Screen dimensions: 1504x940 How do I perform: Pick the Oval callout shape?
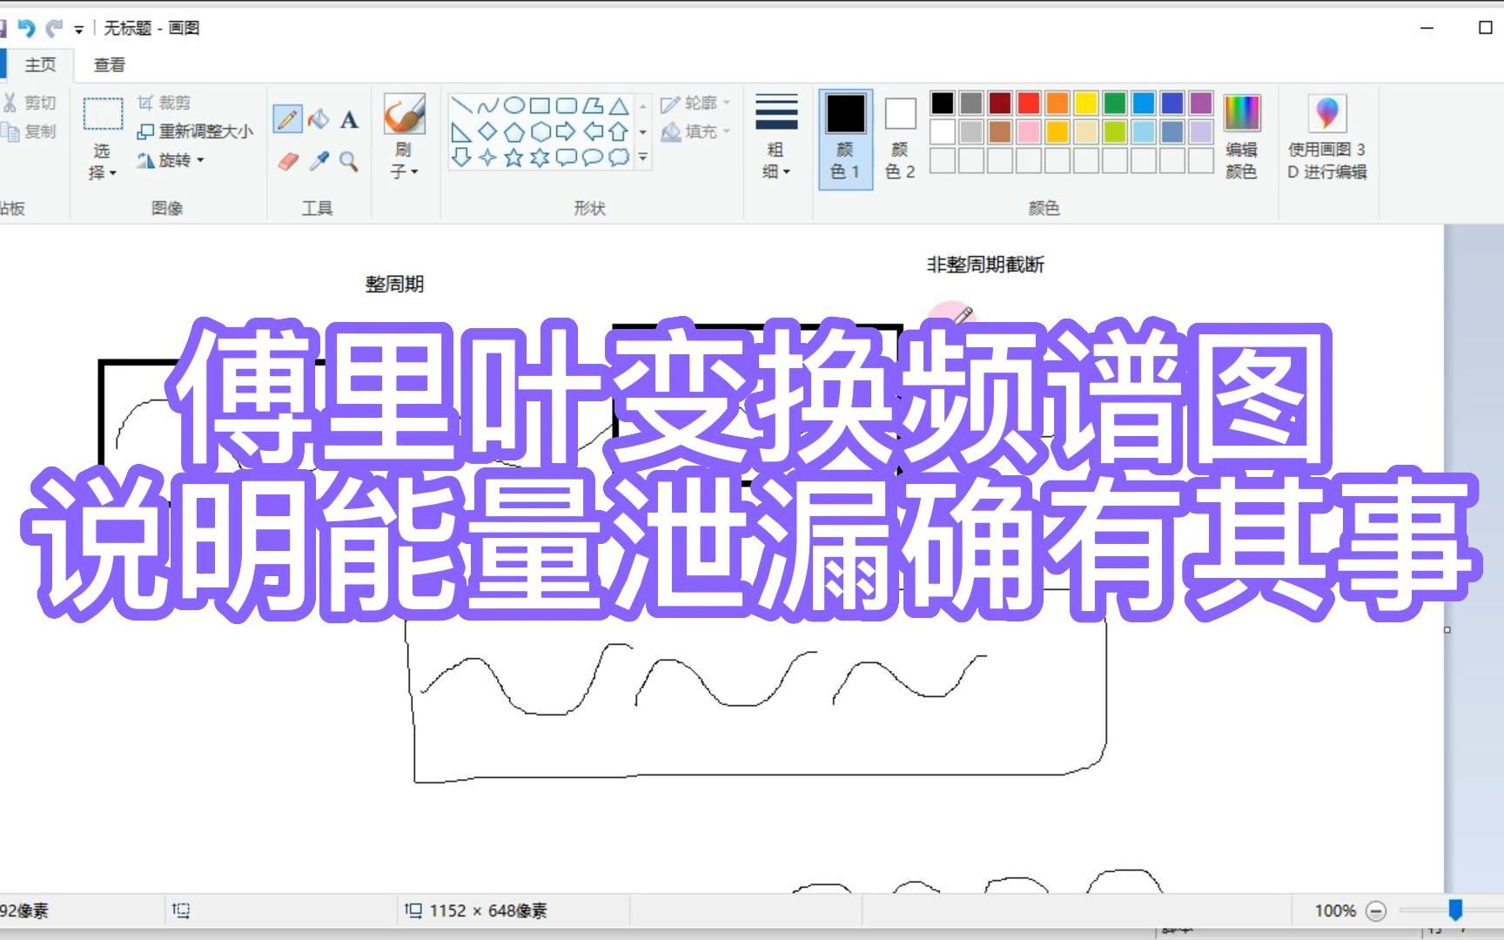coord(593,158)
